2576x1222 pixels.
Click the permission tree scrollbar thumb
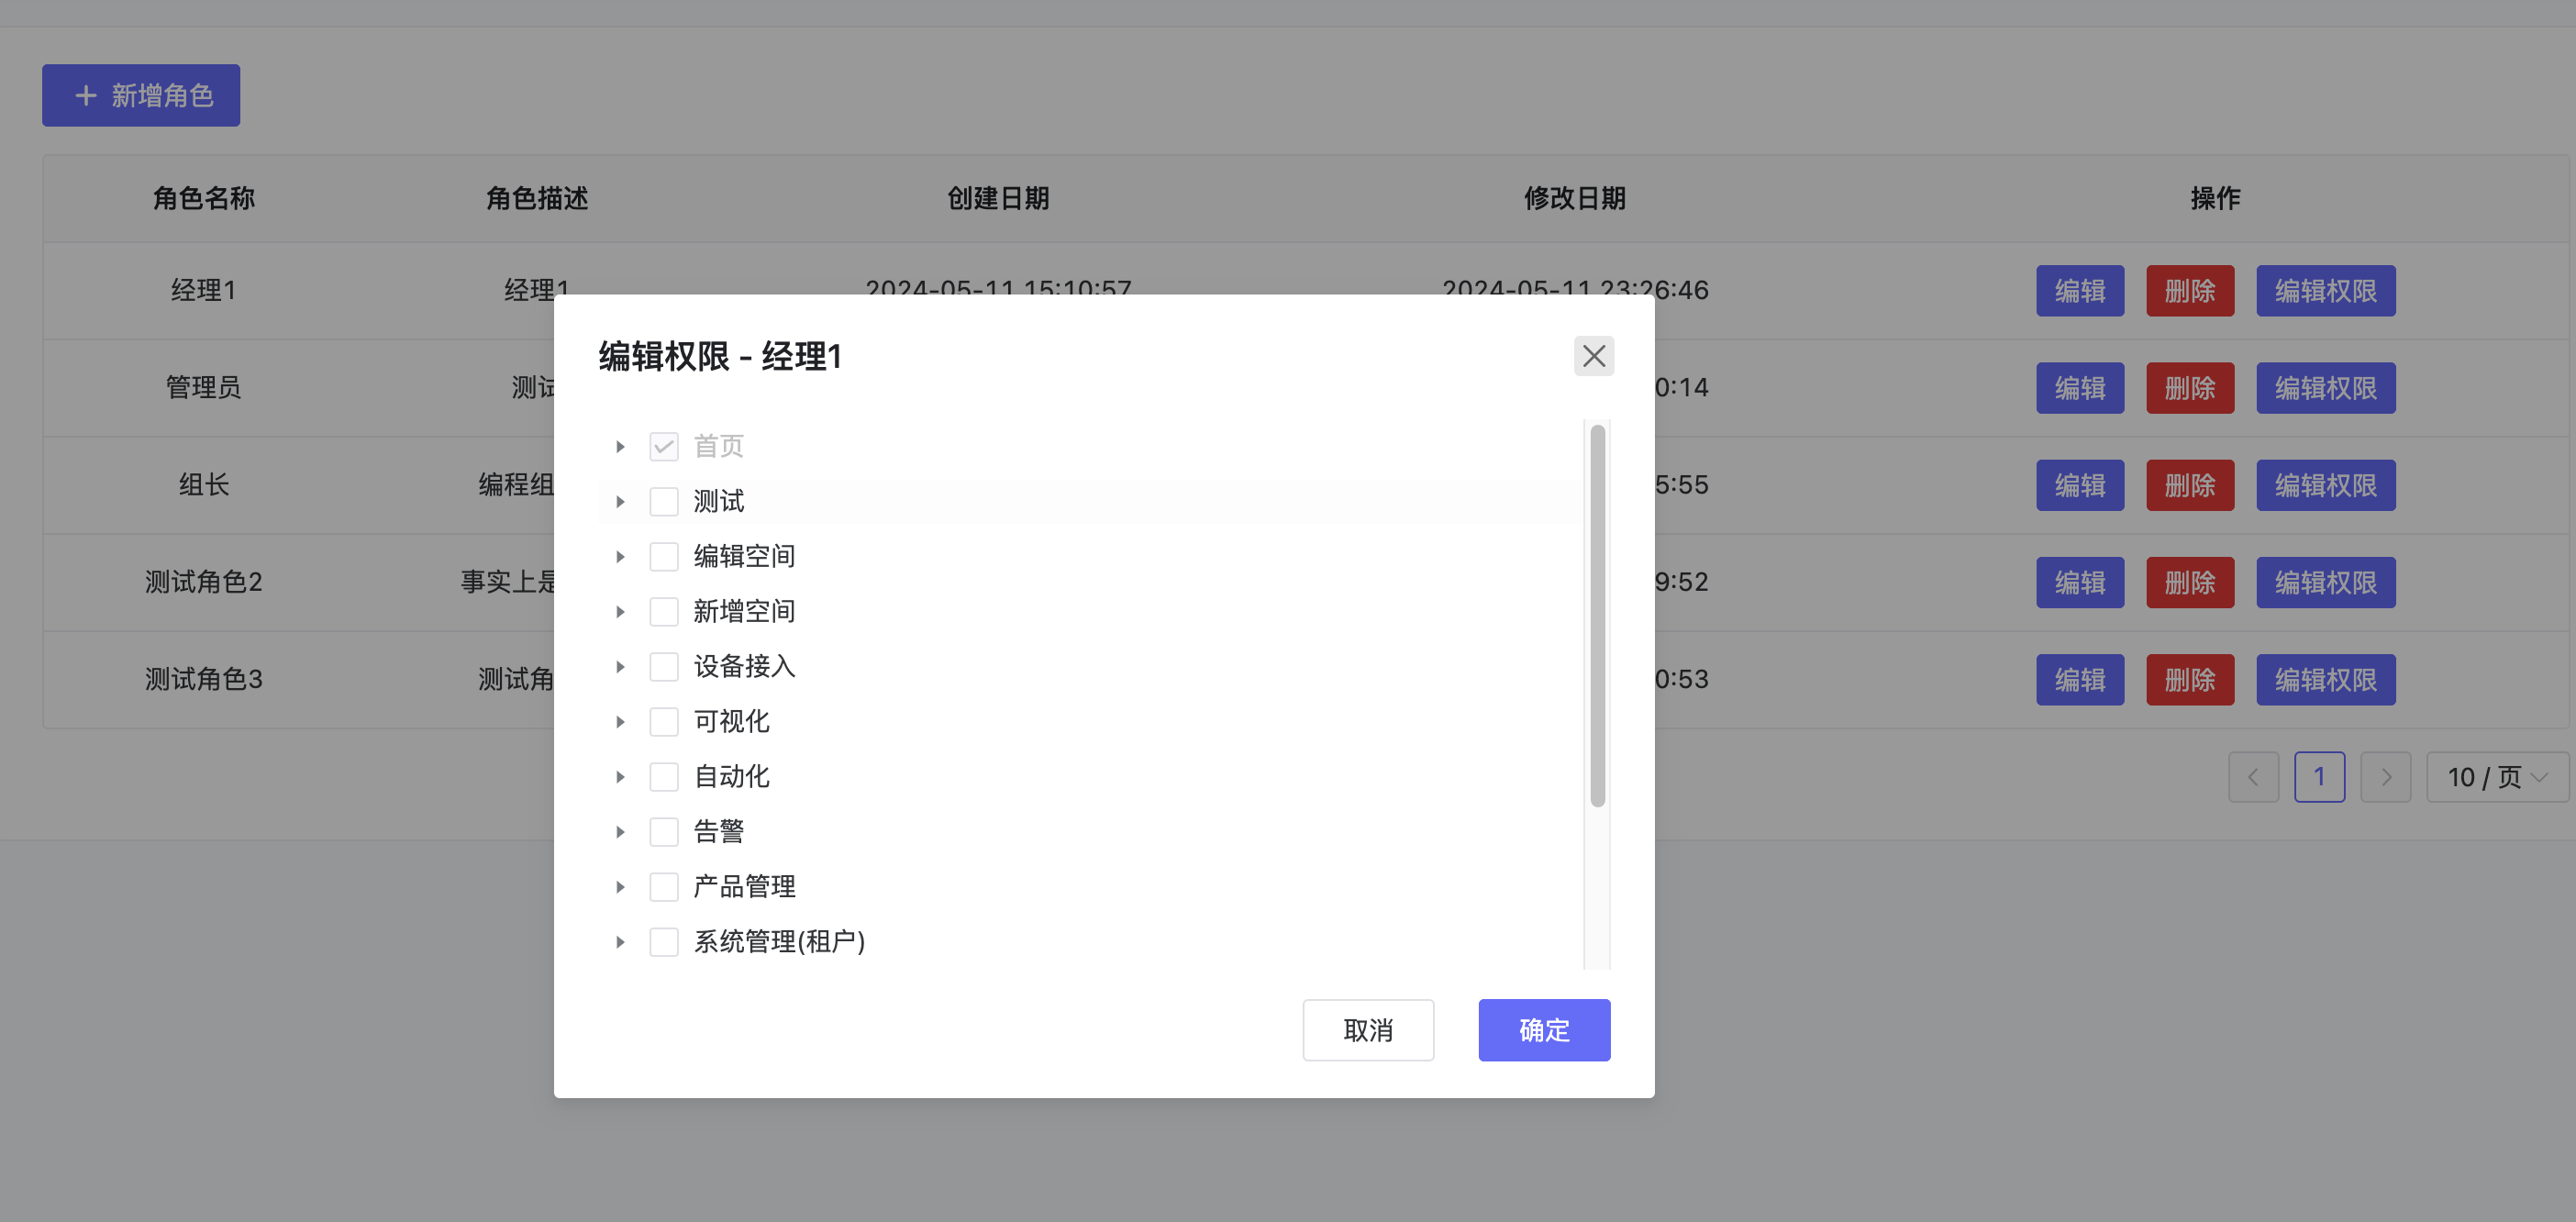1597,615
